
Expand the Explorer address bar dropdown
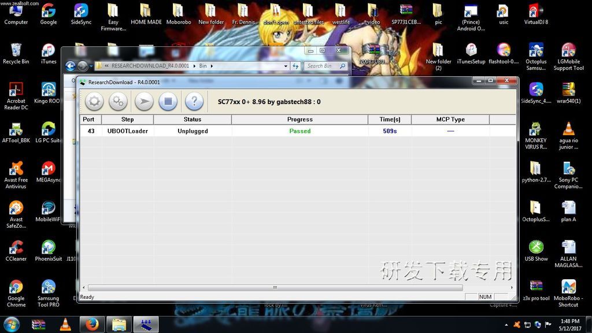(x=286, y=66)
